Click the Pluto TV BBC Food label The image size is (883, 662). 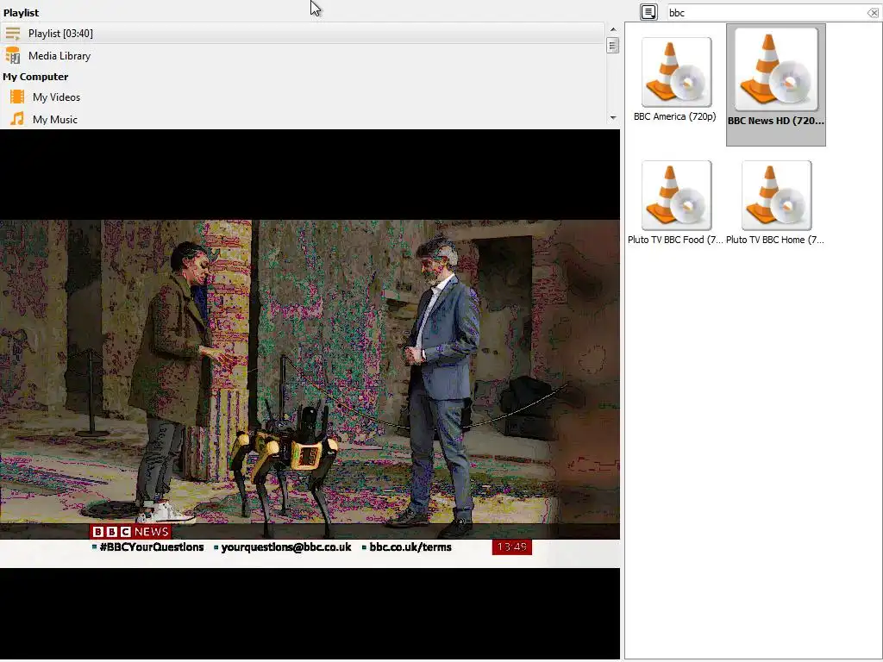pyautogui.click(x=675, y=240)
